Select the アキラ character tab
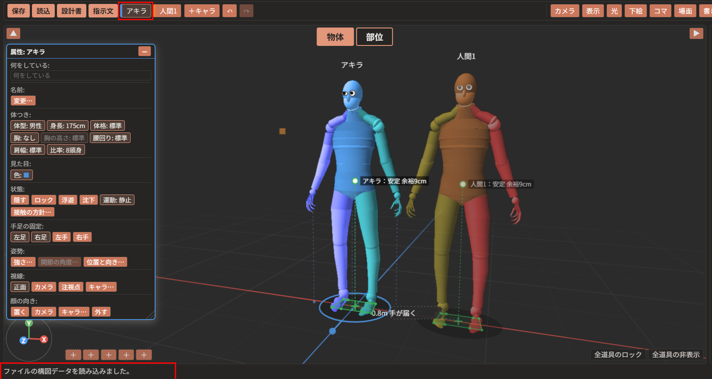The image size is (712, 379). pyautogui.click(x=136, y=10)
